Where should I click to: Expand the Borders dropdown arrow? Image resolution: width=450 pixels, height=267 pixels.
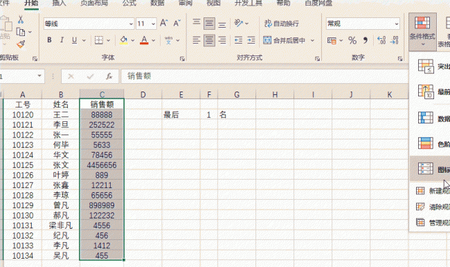[x=109, y=40]
